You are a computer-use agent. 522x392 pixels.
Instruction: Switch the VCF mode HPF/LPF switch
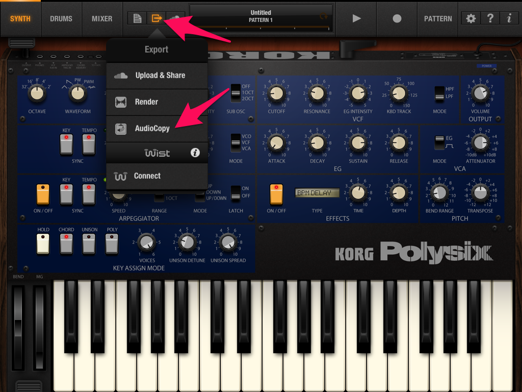(x=439, y=94)
